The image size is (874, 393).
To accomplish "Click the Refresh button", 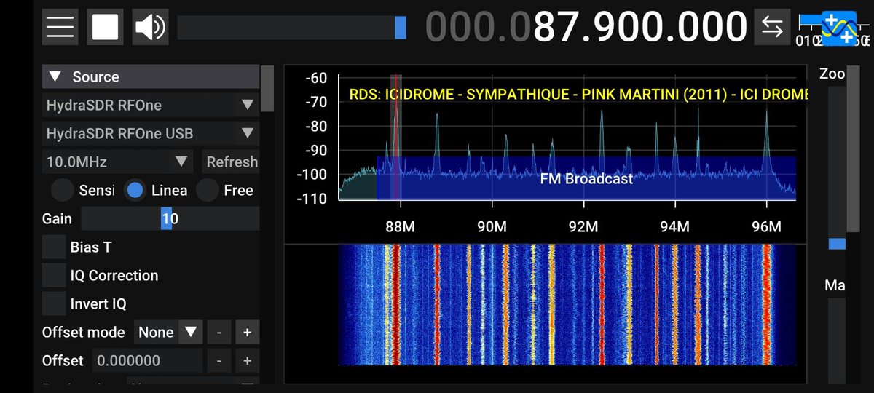I will (x=230, y=162).
